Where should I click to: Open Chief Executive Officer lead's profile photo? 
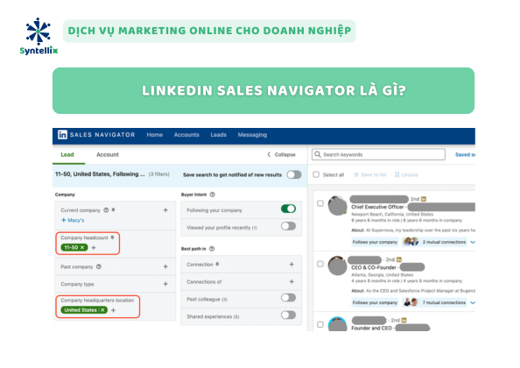tap(337, 205)
